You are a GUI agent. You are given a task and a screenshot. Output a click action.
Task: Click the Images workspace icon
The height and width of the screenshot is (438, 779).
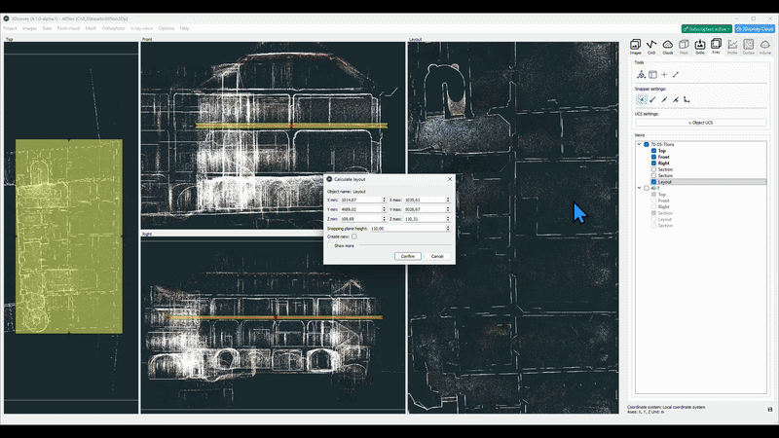click(x=635, y=46)
